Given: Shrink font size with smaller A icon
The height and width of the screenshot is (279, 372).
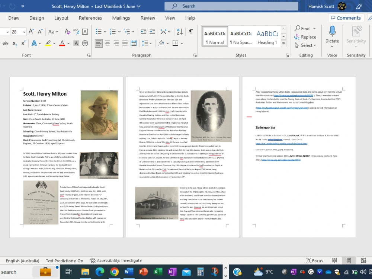Looking at the screenshot, I should (x=40, y=32).
